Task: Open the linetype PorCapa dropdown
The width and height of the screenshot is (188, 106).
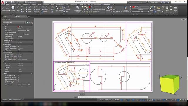Action: pos(140,11)
